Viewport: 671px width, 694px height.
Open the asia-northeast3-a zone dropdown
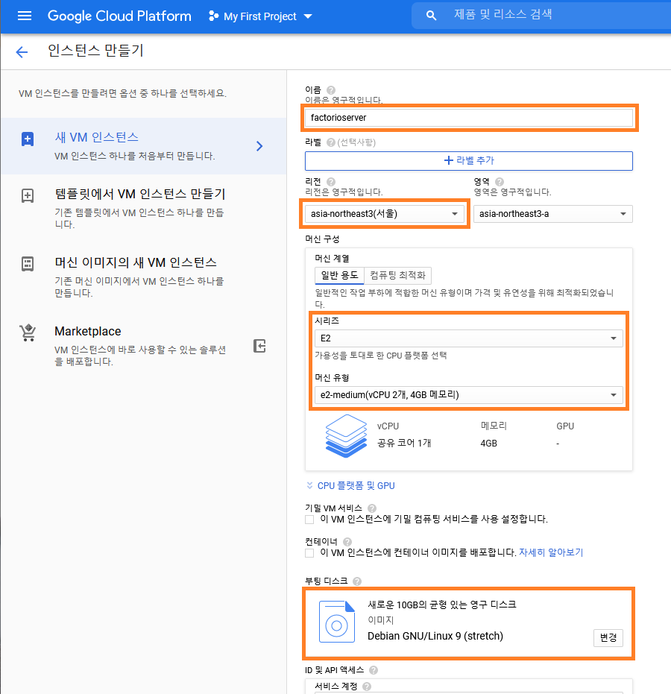[552, 214]
